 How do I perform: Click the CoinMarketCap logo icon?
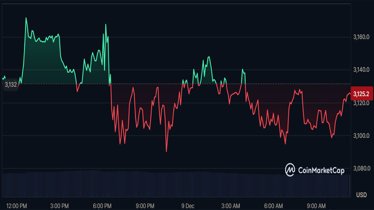pos(290,170)
